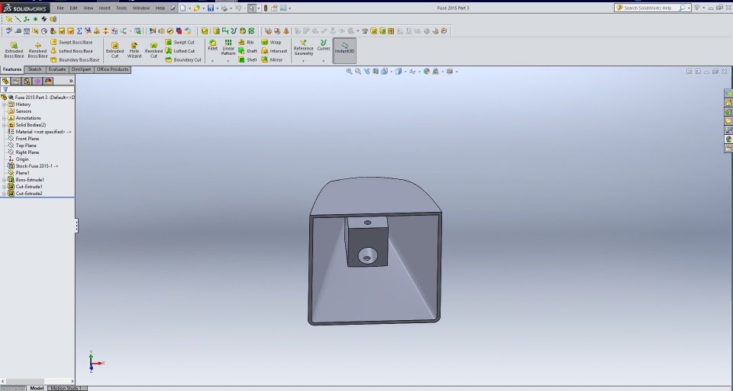Click Zoom to Area in view toolbar
Screen dimensions: 733x391
click(x=357, y=72)
